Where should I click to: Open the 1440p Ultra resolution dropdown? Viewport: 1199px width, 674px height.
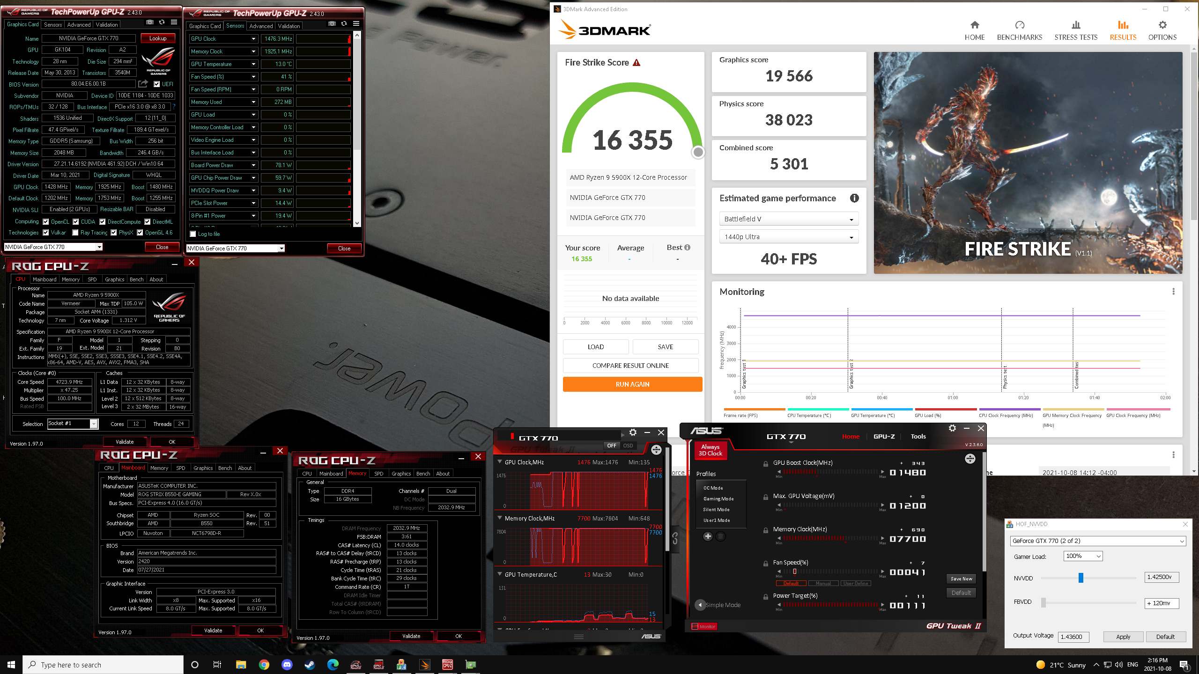click(x=789, y=237)
